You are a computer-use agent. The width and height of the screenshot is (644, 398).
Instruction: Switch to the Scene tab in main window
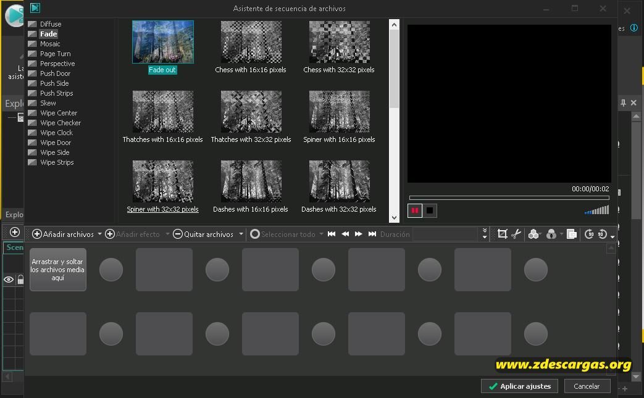tap(14, 247)
